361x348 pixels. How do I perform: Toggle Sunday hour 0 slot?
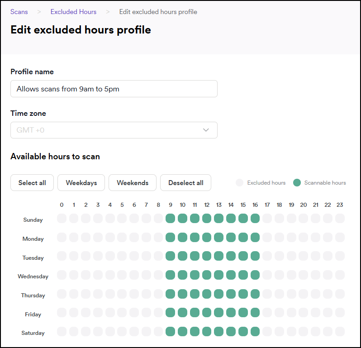(62, 218)
